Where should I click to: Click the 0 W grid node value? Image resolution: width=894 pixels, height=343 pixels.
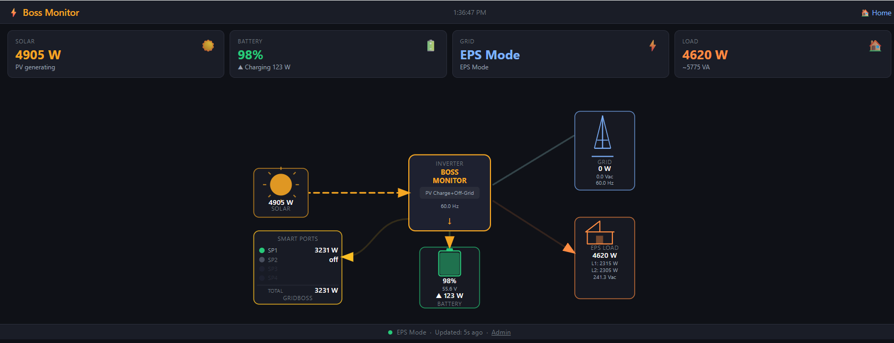click(604, 169)
